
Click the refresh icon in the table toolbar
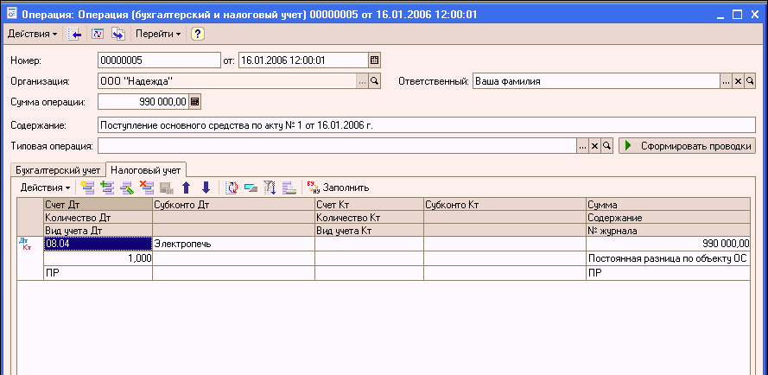coord(232,187)
